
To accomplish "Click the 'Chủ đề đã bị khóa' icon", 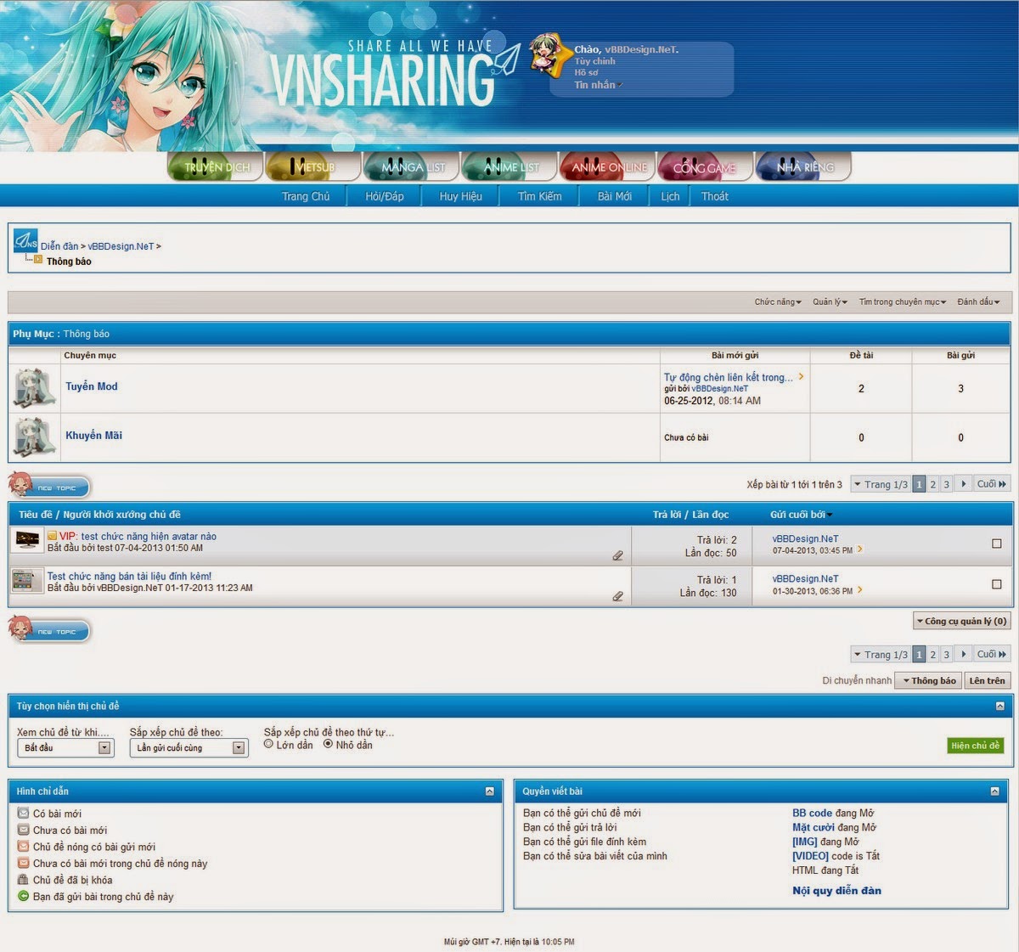I will pos(23,880).
